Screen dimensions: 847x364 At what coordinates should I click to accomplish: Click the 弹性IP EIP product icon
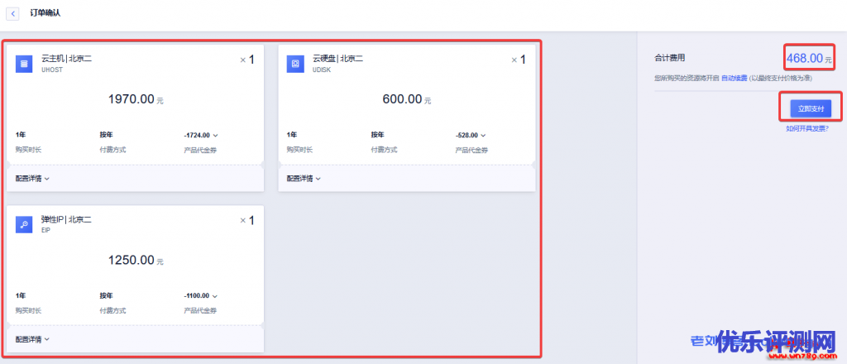pos(24,225)
